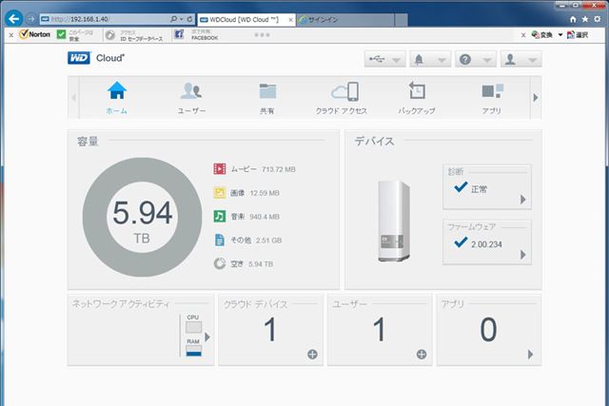The width and height of the screenshot is (609, 406).
Task: Click the address bar showing 192.168.1.40
Action: pyautogui.click(x=105, y=19)
